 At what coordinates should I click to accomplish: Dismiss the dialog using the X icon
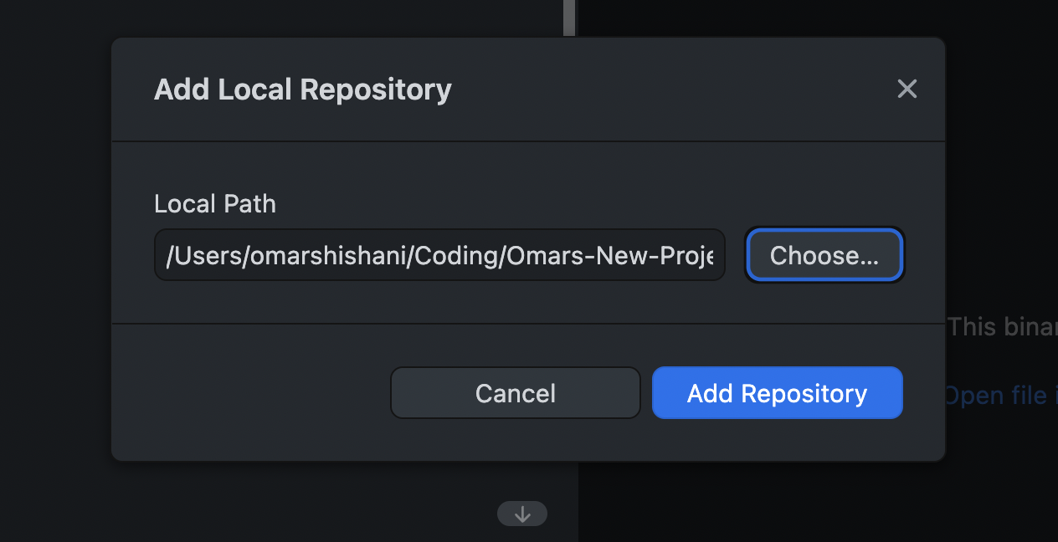click(x=907, y=89)
